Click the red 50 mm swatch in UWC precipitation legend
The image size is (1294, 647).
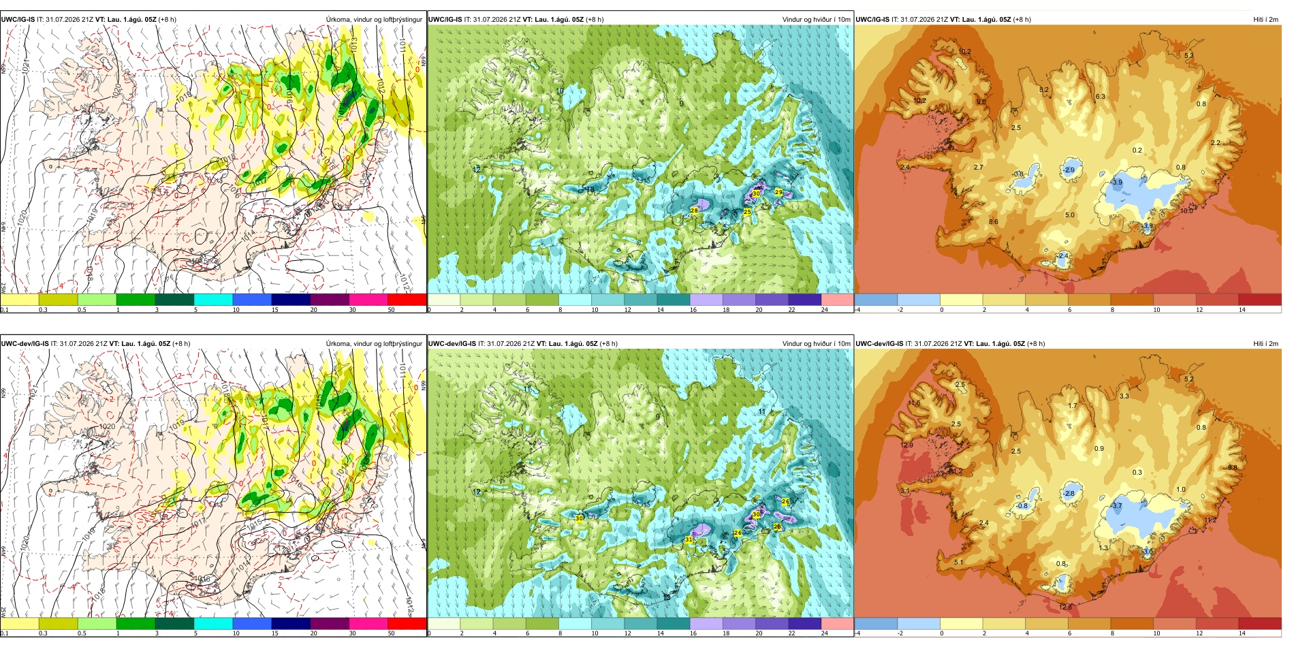[x=407, y=300]
